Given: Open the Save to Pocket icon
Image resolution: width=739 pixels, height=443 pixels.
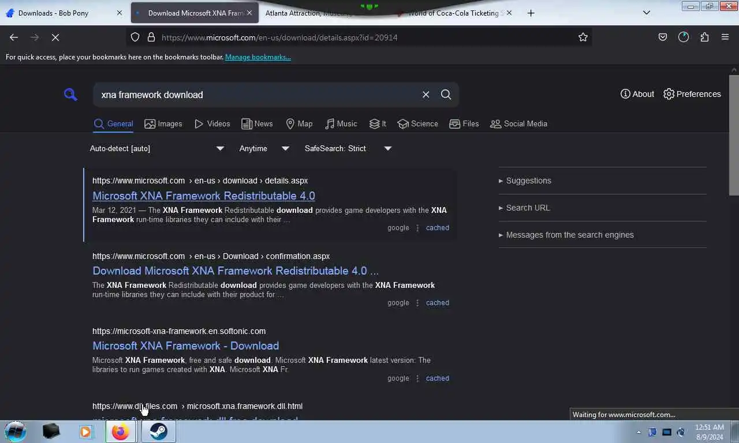Looking at the screenshot, I should pyautogui.click(x=663, y=37).
